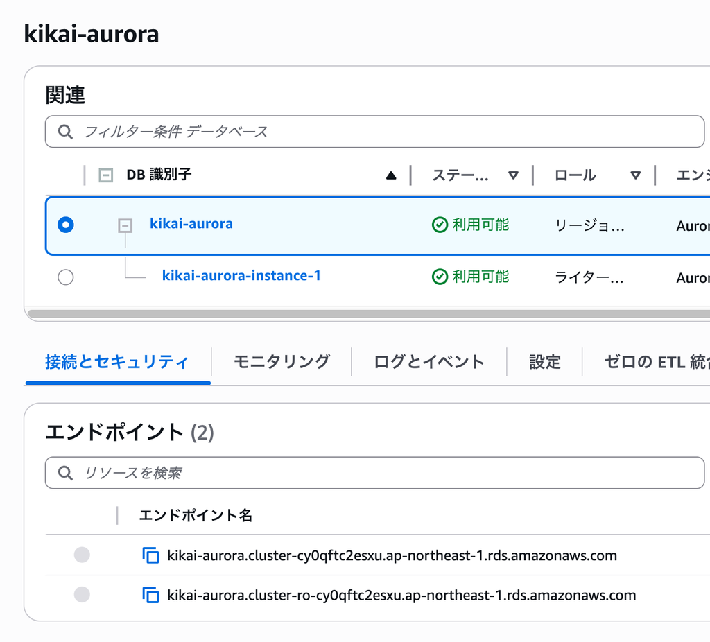Sort ascending by DB識別子 column
This screenshot has height=642, width=710.
(391, 175)
